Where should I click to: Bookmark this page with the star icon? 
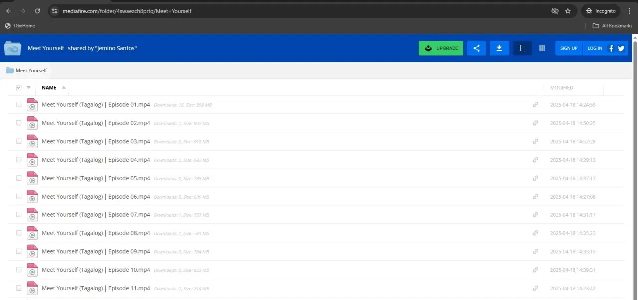568,11
